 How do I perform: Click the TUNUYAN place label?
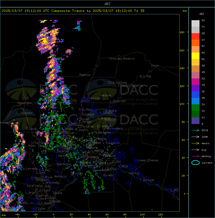point(55,202)
